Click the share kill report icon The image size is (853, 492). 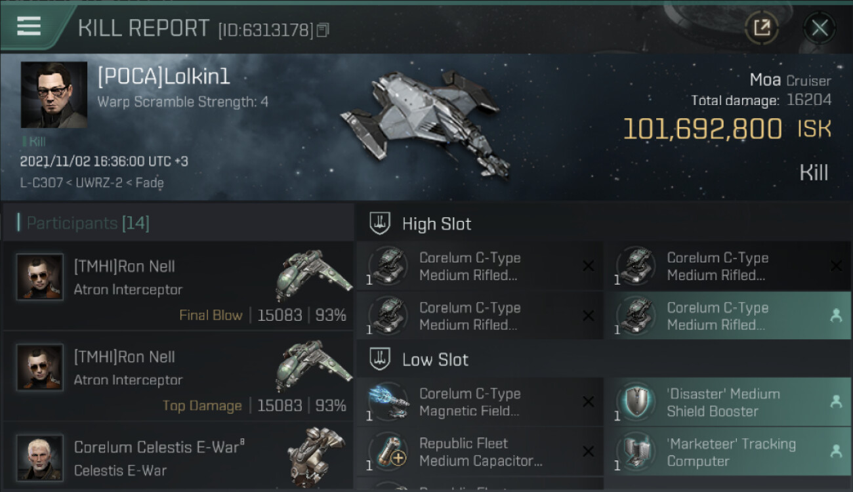click(x=761, y=28)
